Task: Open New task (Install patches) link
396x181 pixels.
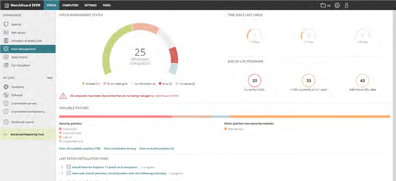Action: coord(119,173)
